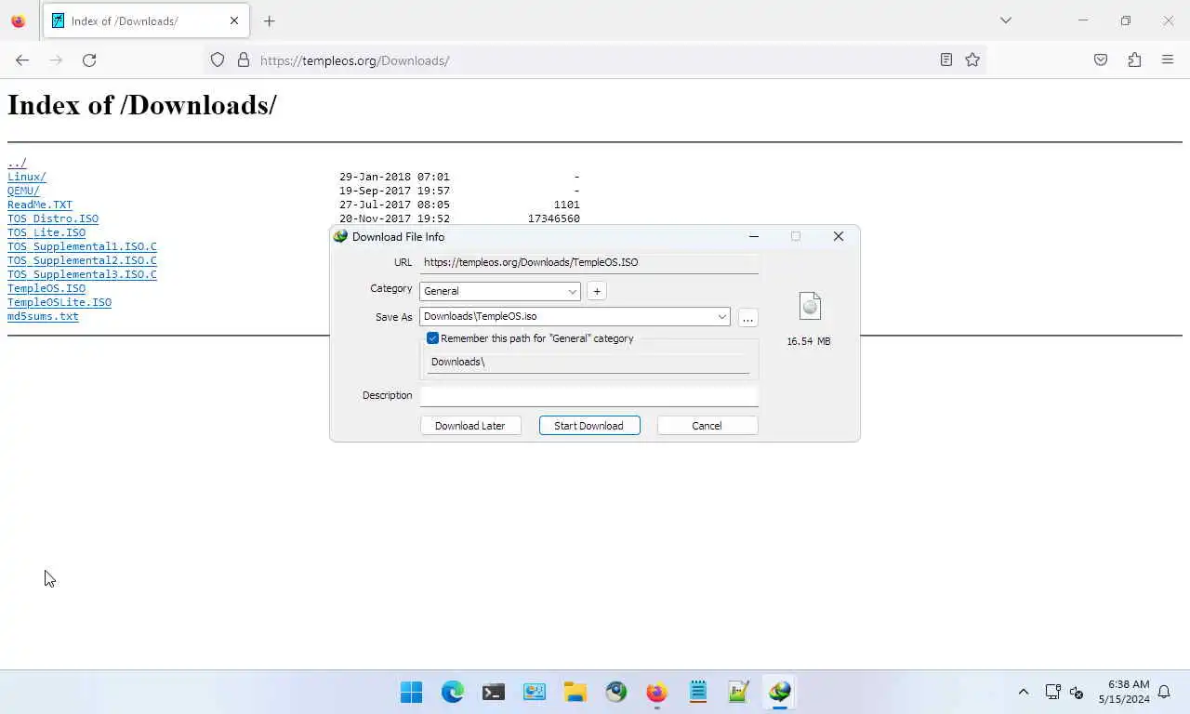Click the Description text field
Viewport: 1190px width, 714px height.
[x=589, y=396]
